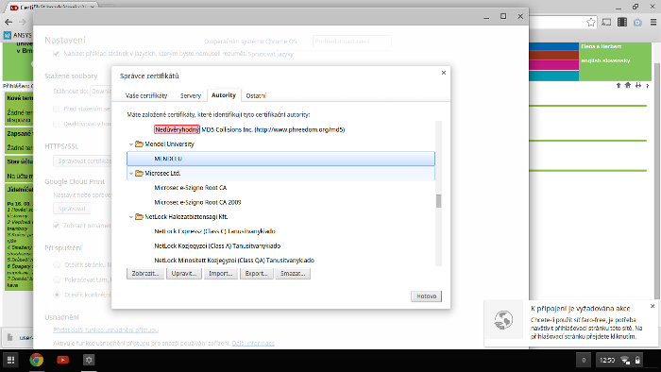The height and width of the screenshot is (372, 661).
Task: Click the certificate list scrollbar thumb
Action: [438, 201]
